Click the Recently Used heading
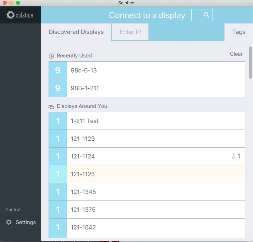Viewport: 253px width, 242px height. (x=74, y=56)
